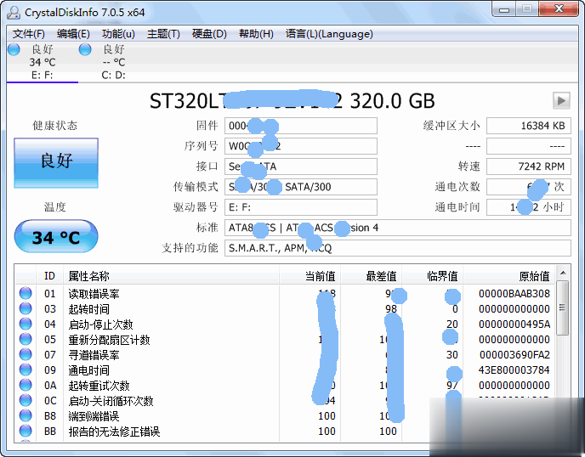Select the 启动-停止次数 attribute name
Viewport: 585px width, 457px height.
100,324
